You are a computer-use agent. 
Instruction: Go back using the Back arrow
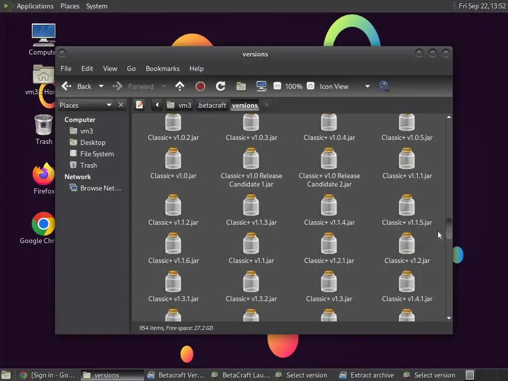coord(76,86)
